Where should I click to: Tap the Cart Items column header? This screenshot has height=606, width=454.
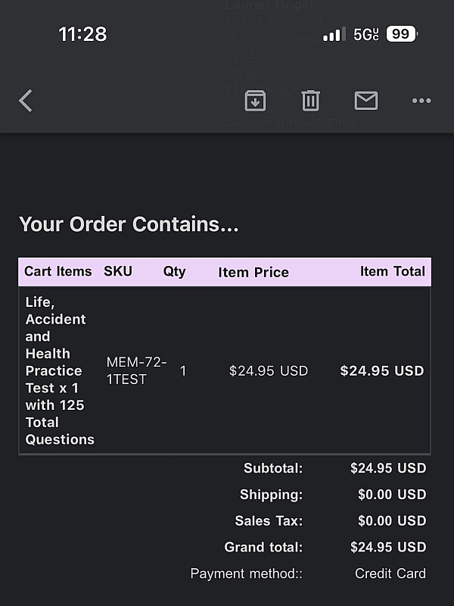click(x=58, y=271)
